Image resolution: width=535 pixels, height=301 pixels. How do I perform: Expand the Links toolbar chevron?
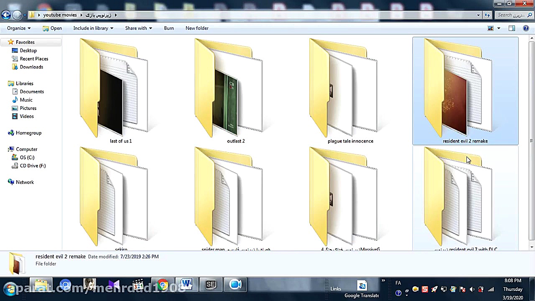[383, 281]
